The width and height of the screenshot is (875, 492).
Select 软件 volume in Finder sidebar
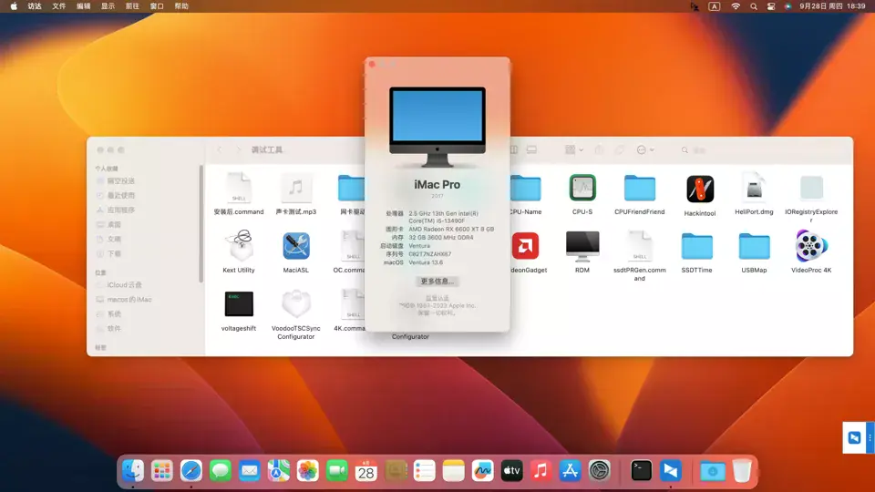point(114,328)
